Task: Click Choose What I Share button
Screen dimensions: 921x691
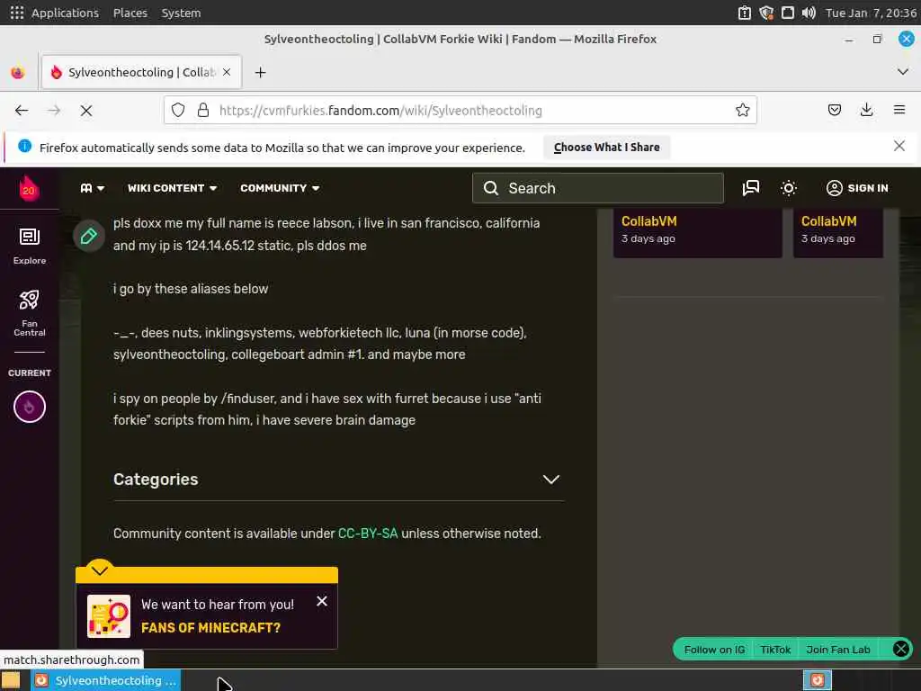Action: [606, 148]
